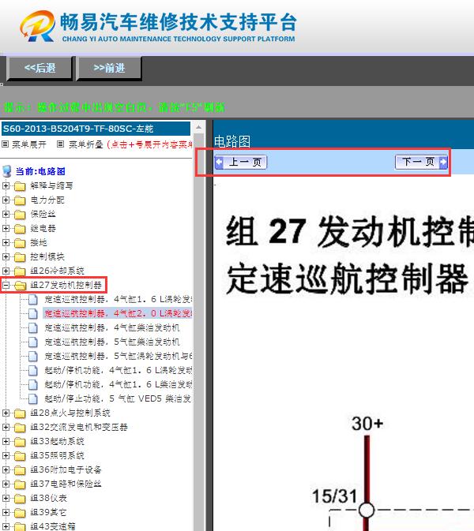Click folder icon of 组36附加电子设备

20,470
